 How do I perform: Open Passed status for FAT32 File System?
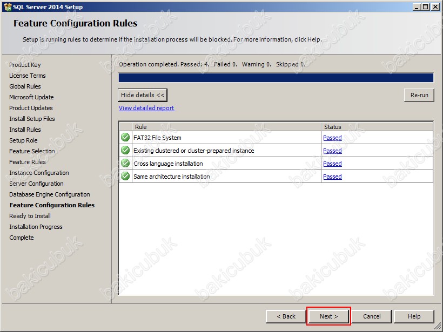332,138
